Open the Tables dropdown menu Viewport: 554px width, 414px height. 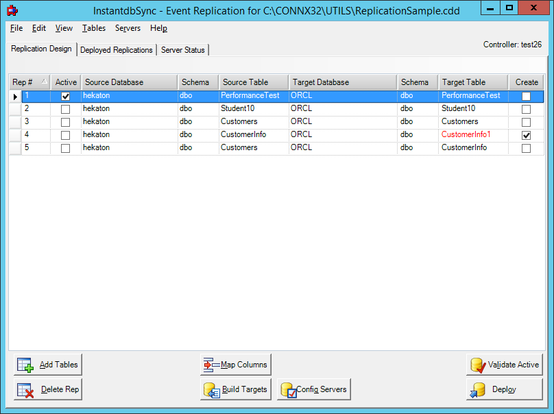94,29
